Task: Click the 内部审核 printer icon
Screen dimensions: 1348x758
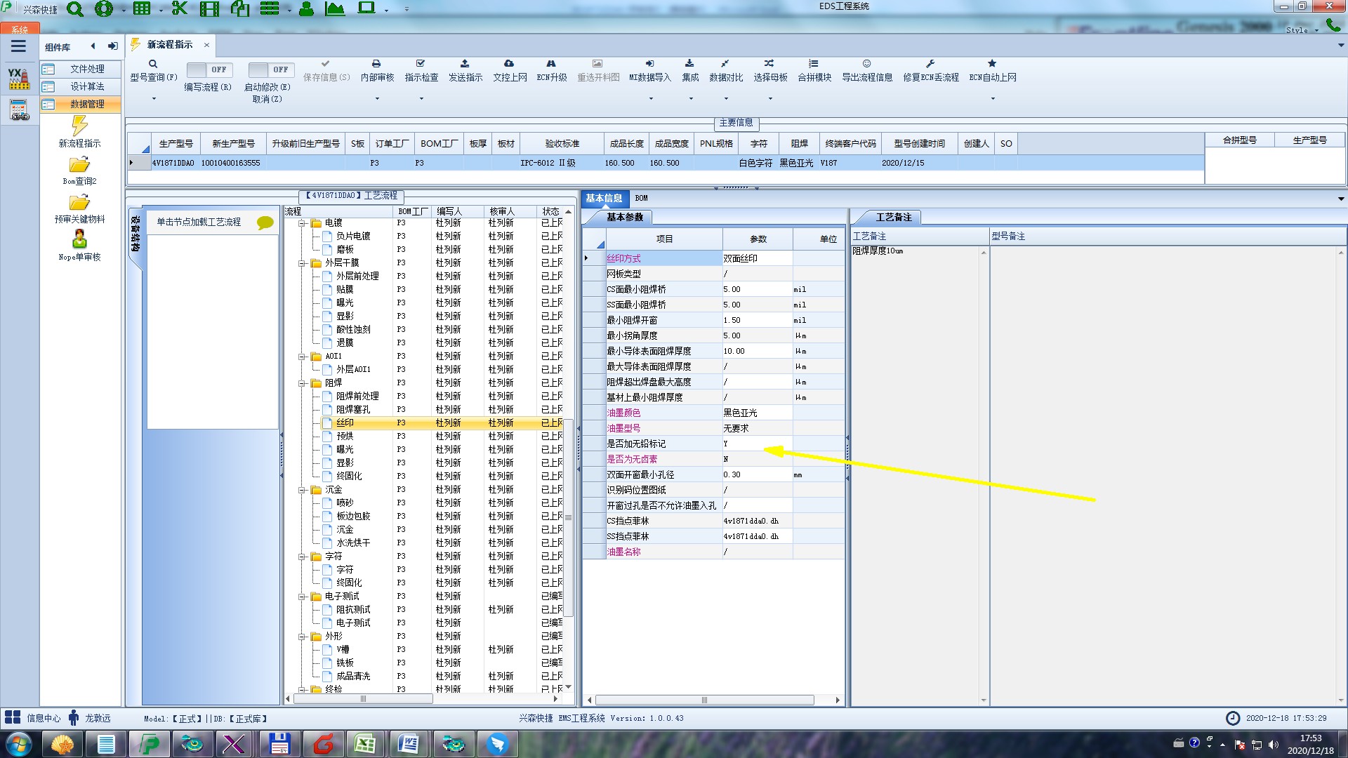Action: point(376,64)
